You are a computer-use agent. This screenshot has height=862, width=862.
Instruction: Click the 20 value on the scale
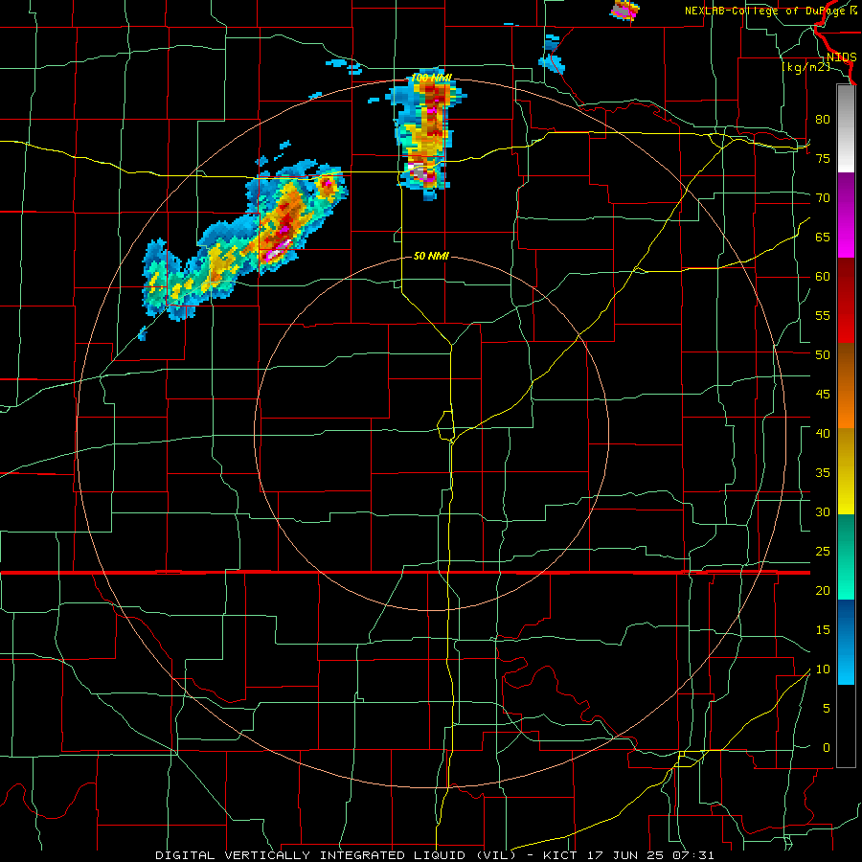pos(823,591)
